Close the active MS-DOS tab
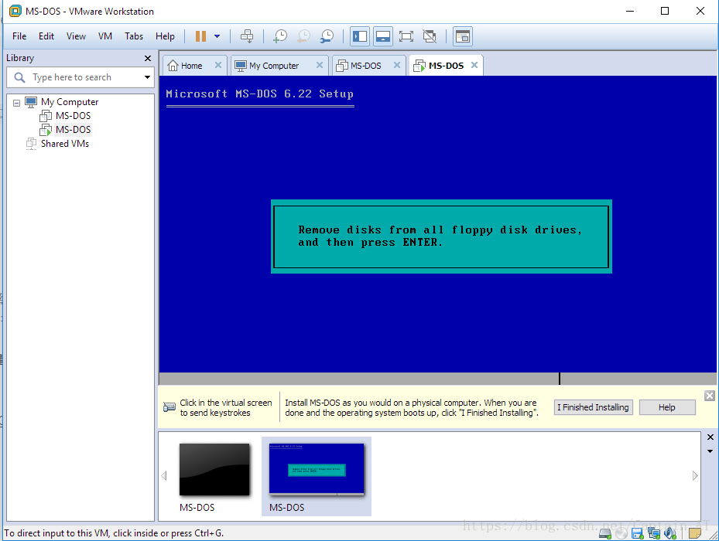This screenshot has height=541, width=719. tap(474, 65)
